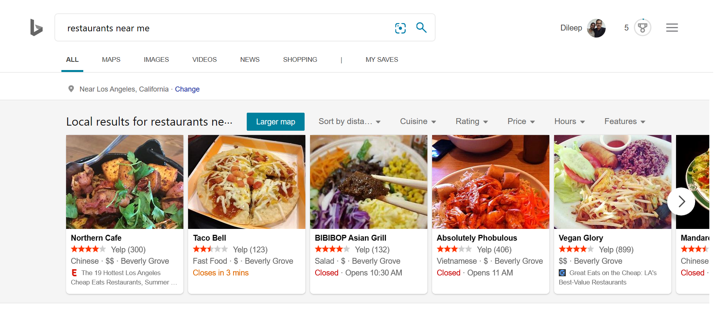Open the hamburger menu
Viewport: 723px width, 315px height.
pos(672,27)
